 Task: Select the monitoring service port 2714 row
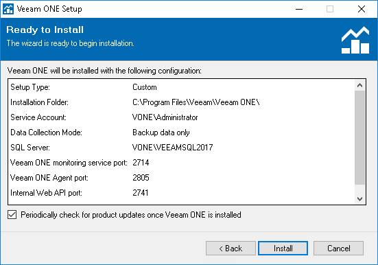tap(181, 163)
